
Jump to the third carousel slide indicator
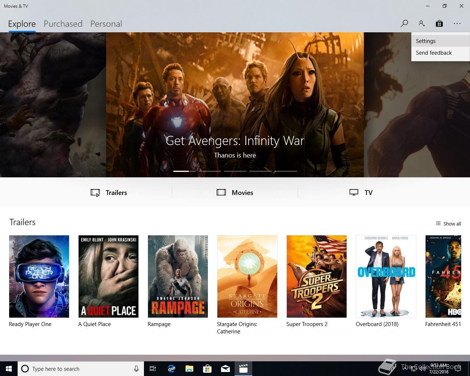[235, 171]
